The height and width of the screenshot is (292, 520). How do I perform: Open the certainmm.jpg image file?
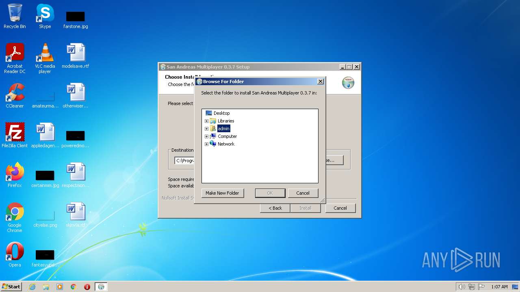tap(45, 178)
